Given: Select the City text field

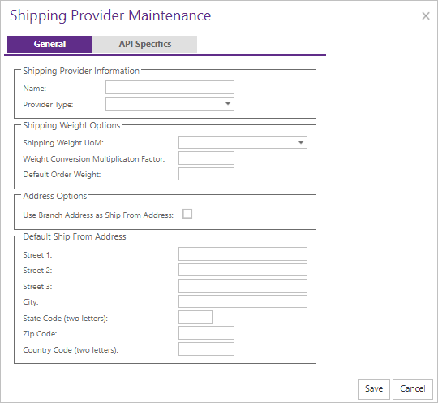Looking at the screenshot, I should click(x=243, y=301).
